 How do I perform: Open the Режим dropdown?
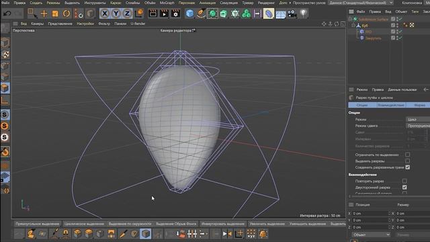pyautogui.click(x=418, y=120)
